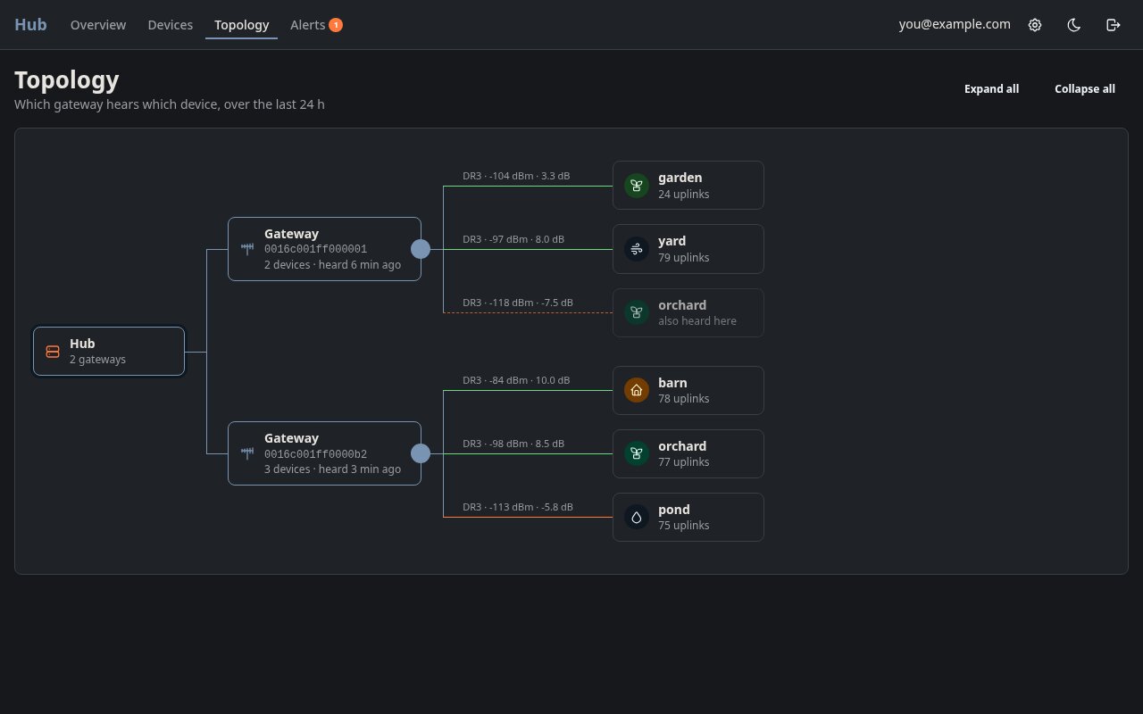Screen dimensions: 1143x714
Task: Select the pond device card
Action: (x=688, y=517)
